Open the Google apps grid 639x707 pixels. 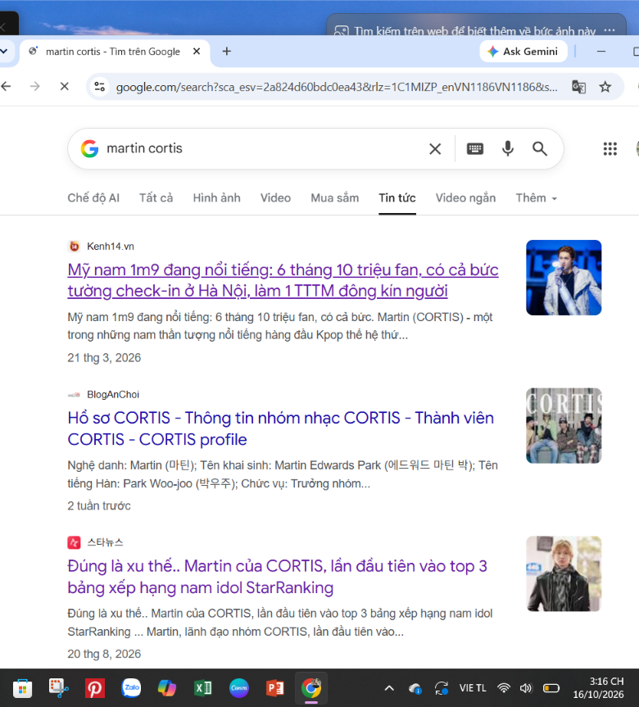610,149
